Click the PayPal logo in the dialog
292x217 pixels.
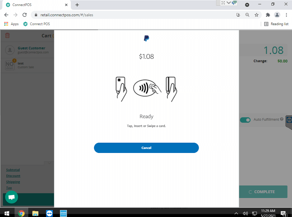[x=147, y=38]
